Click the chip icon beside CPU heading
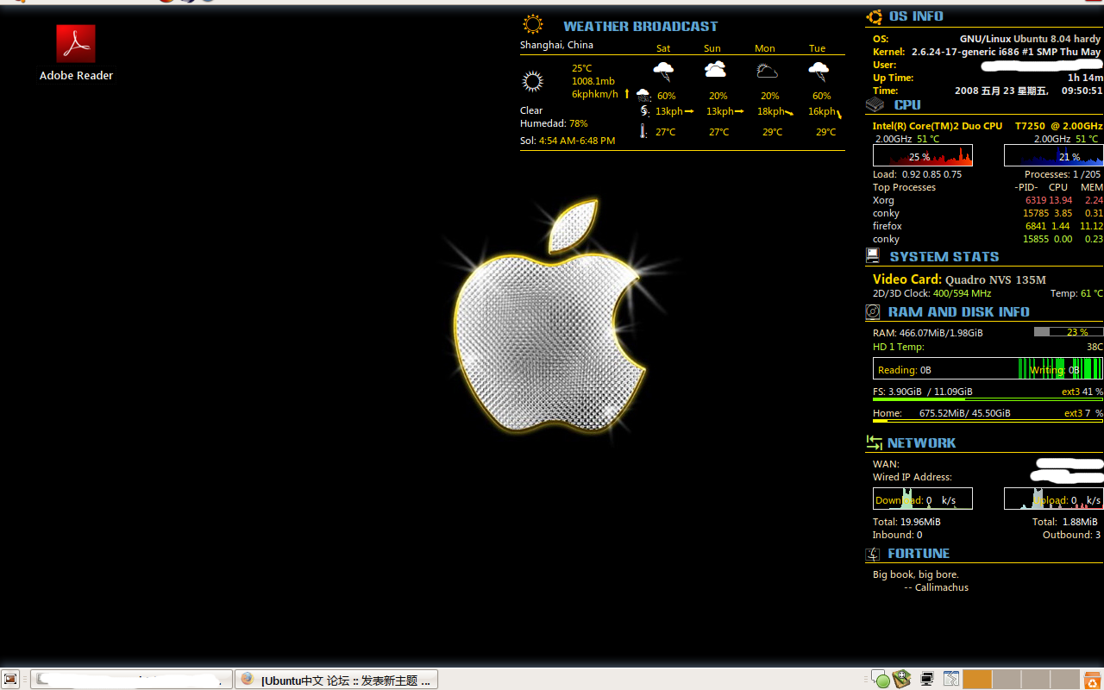Screen dimensions: 1104x690 tap(875, 104)
